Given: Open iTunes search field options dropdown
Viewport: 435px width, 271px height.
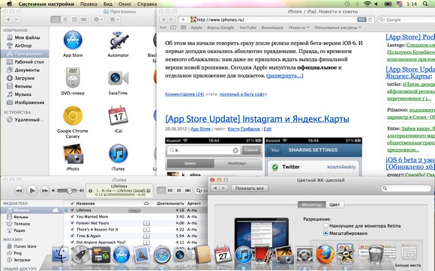Looking at the screenshot, I should [x=199, y=191].
